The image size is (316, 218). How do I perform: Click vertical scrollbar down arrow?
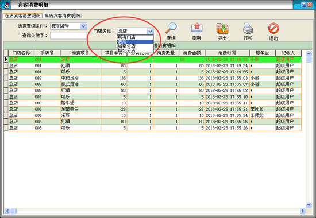pyautogui.click(x=309, y=205)
